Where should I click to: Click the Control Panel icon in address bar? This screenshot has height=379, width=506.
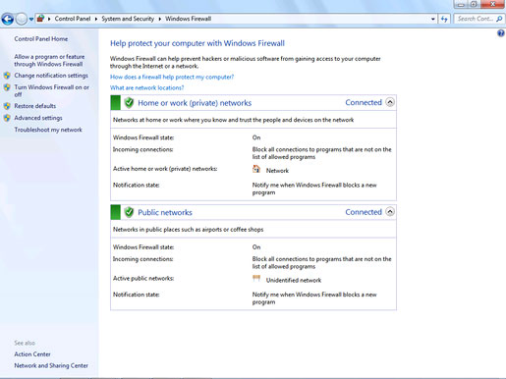pyautogui.click(x=40, y=19)
